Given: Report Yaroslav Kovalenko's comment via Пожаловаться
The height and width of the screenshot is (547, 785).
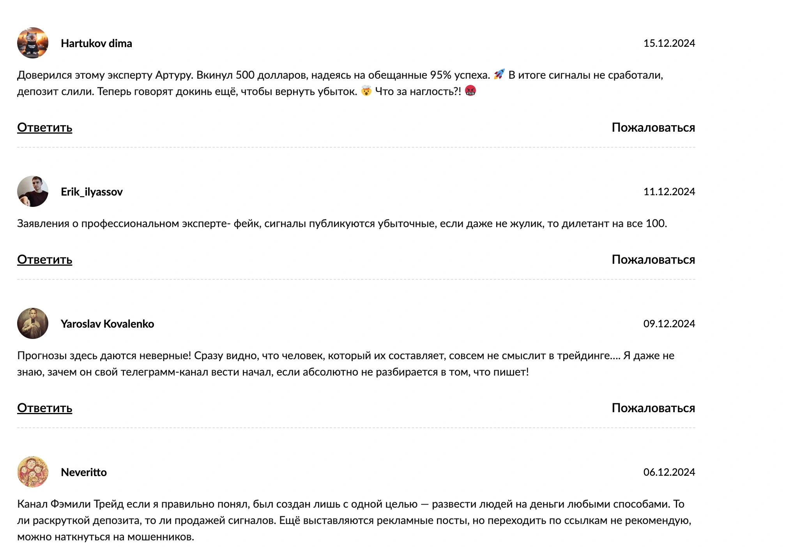Looking at the screenshot, I should click(x=653, y=408).
